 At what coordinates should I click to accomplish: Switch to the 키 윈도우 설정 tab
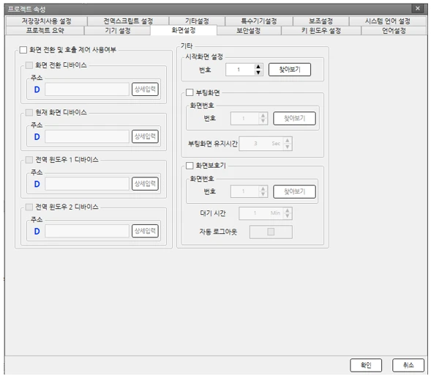pyautogui.click(x=321, y=30)
